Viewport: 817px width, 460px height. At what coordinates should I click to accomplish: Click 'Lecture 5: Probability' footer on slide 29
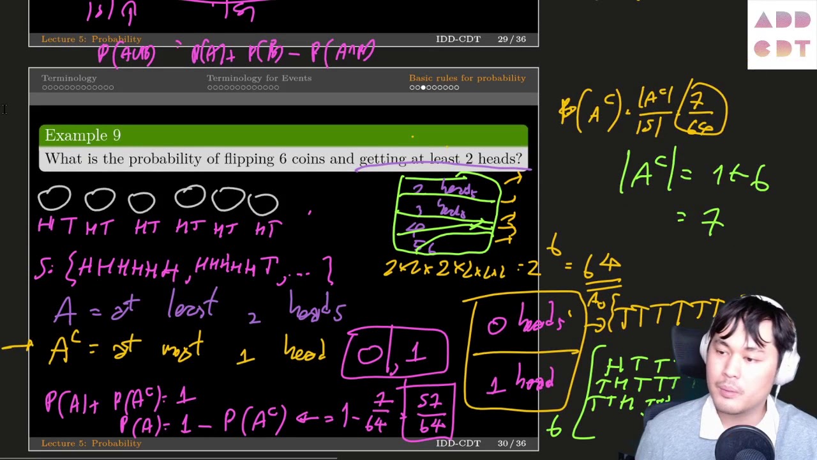91,39
